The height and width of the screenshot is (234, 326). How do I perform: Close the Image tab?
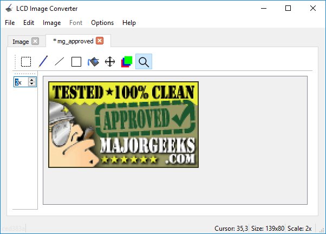click(35, 41)
